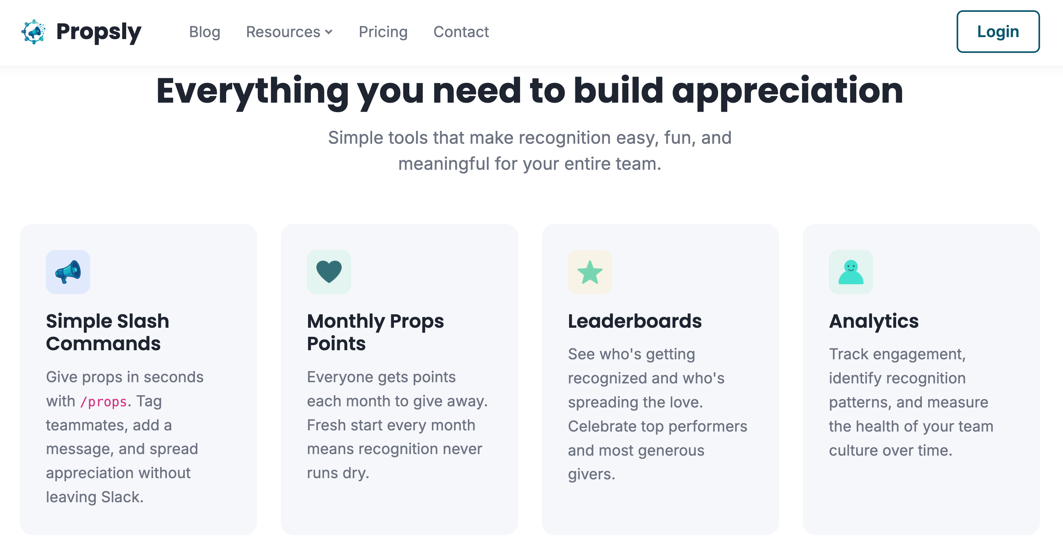Select the Simple Slash Commands heading
Screen dimensions: 1063x552
tap(108, 332)
